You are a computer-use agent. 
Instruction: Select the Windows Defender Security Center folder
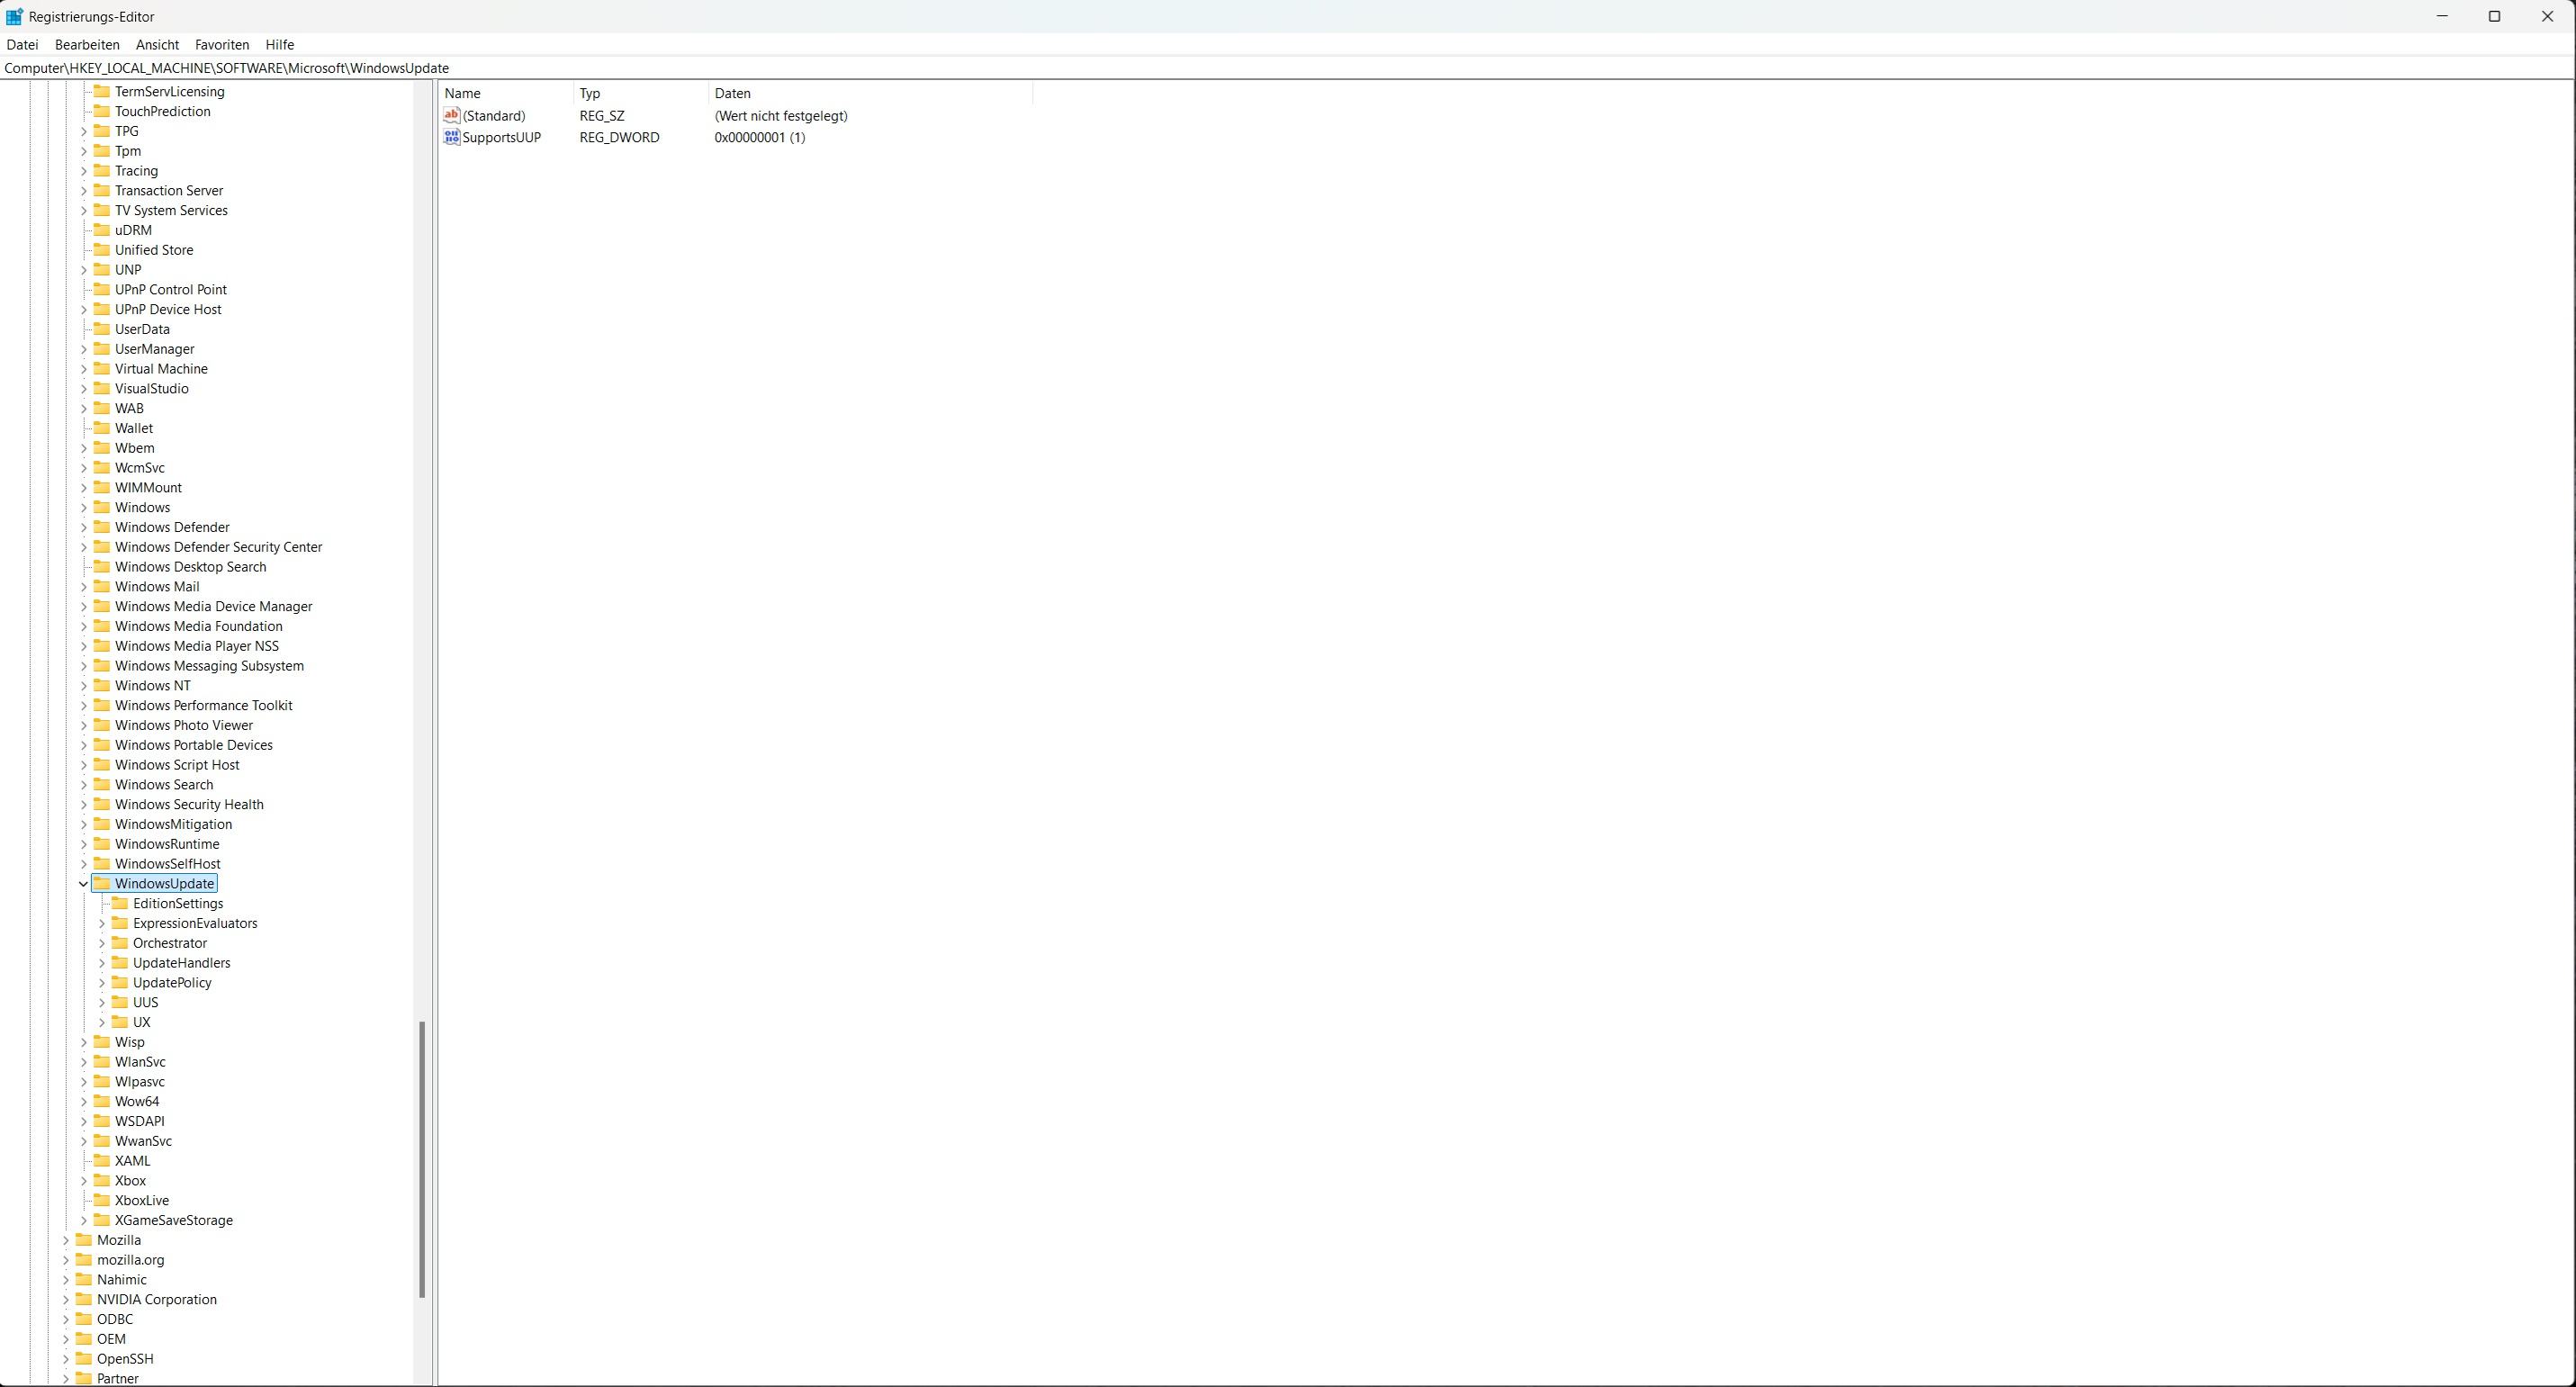221,546
